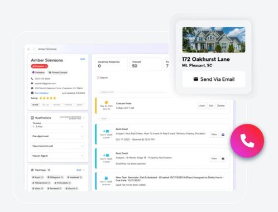Remove the #buyer hashtag via its circle icon
The height and width of the screenshot is (212, 278).
(42, 177)
